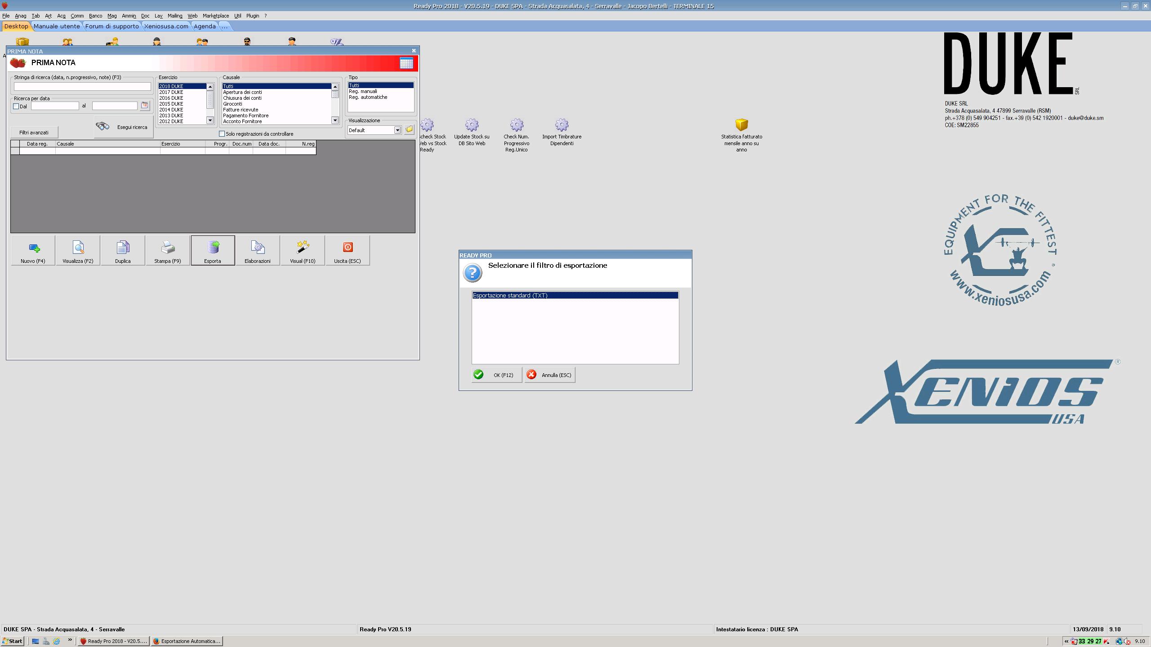The image size is (1151, 647).
Task: Enable Solo registrazioni da controllare checkbox
Action: click(222, 134)
